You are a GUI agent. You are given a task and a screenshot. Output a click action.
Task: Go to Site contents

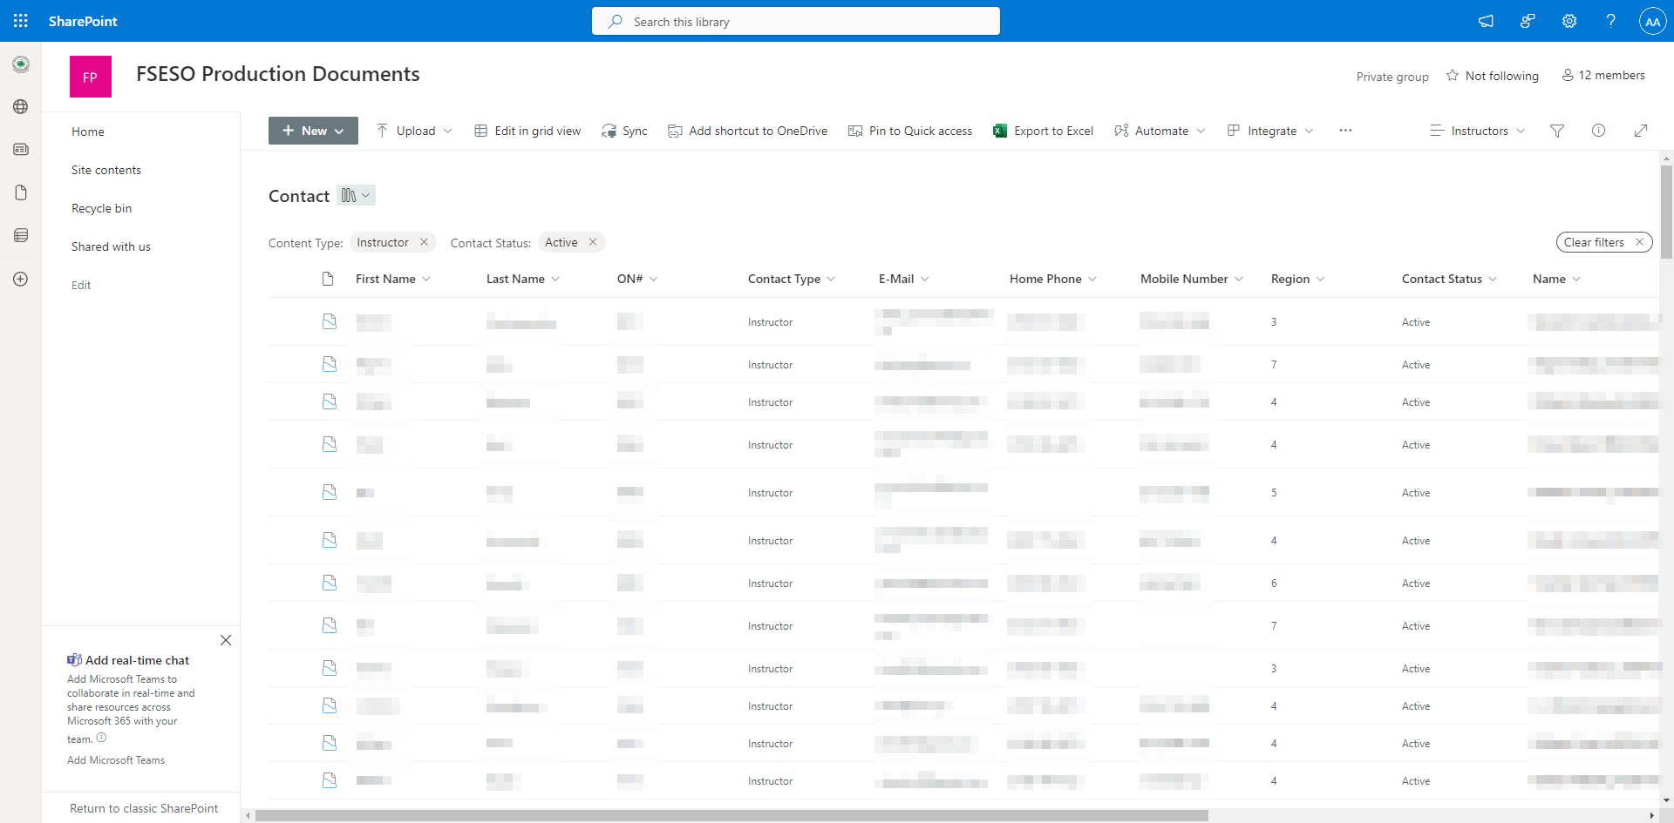pos(106,170)
